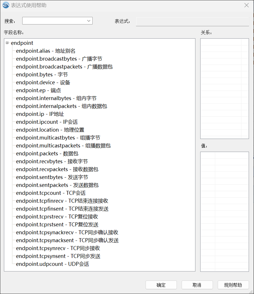Collapse the endpoint tree node
Viewport: 254px width, 294px height.
coord(8,43)
